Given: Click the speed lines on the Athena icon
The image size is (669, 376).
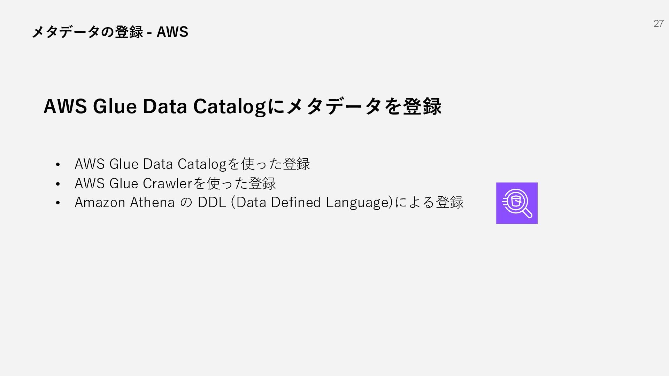Looking at the screenshot, I should click(x=505, y=201).
